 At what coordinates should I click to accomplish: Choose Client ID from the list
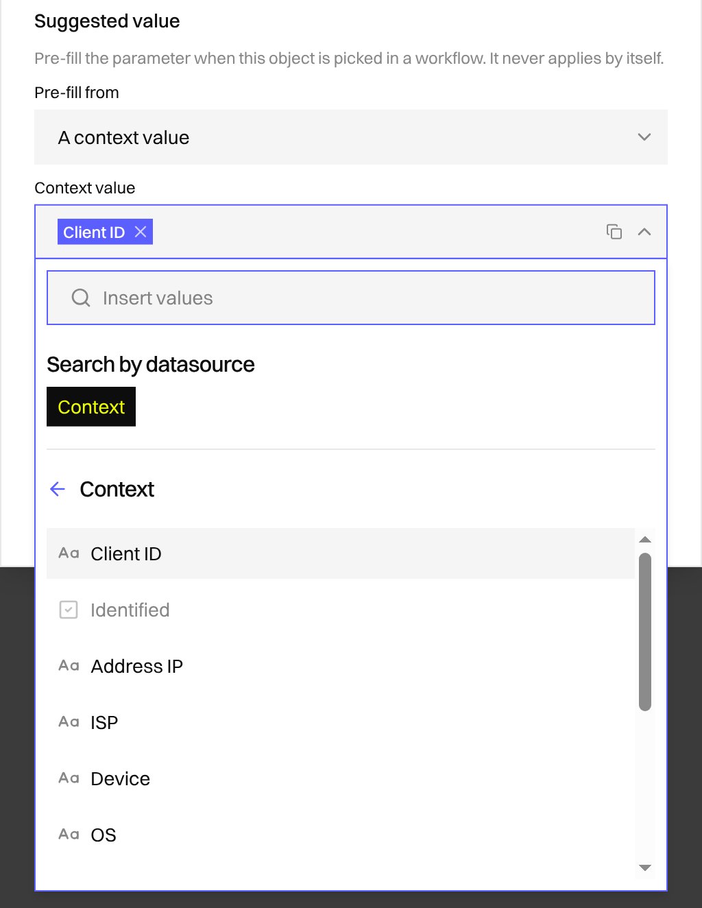click(x=341, y=553)
